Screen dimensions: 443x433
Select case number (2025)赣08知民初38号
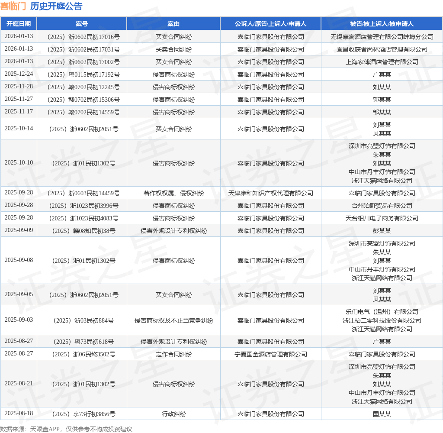83,231
